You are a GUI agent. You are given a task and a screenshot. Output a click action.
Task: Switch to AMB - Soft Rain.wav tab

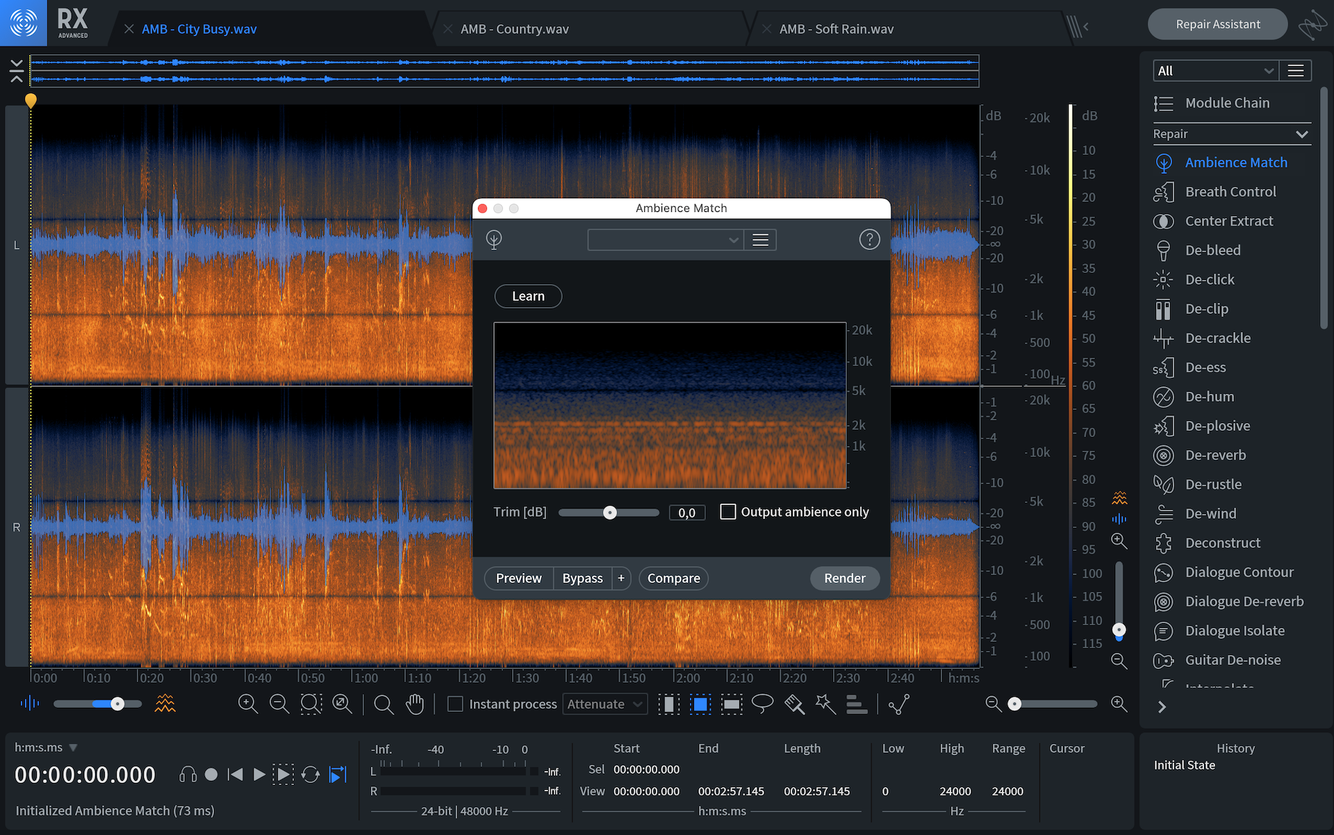[x=836, y=29]
